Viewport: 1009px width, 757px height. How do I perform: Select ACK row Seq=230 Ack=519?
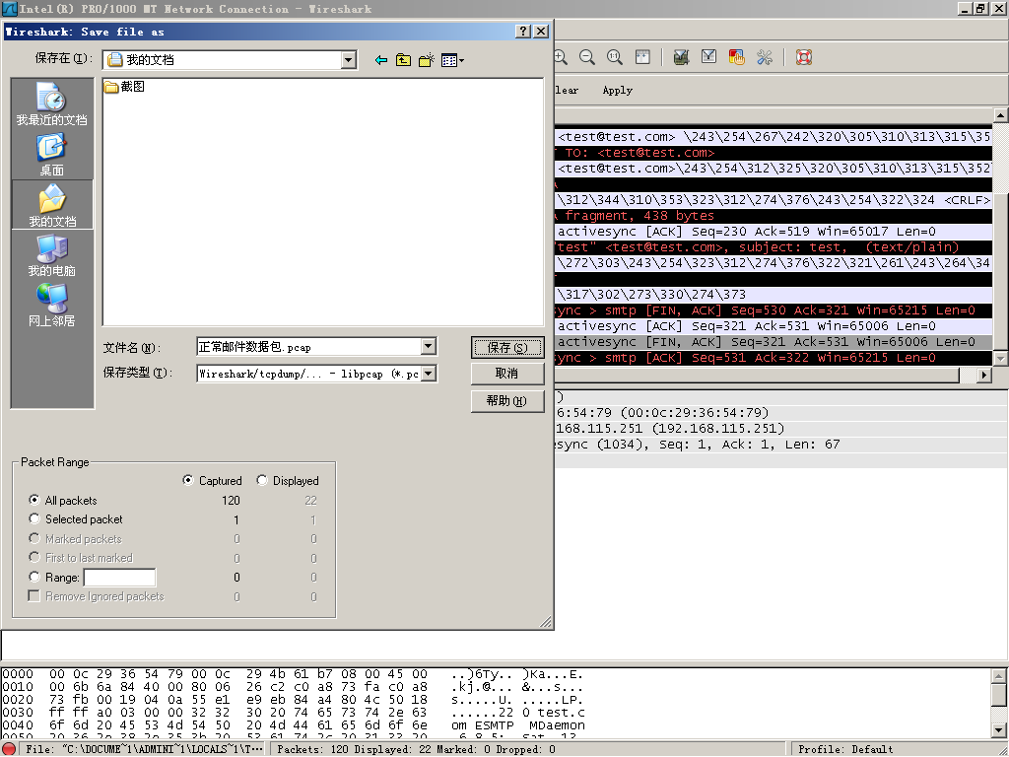[x=774, y=231]
